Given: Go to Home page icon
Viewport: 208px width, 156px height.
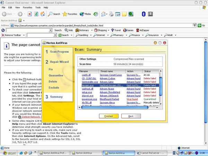Looking at the screenshot, I should (43, 14).
